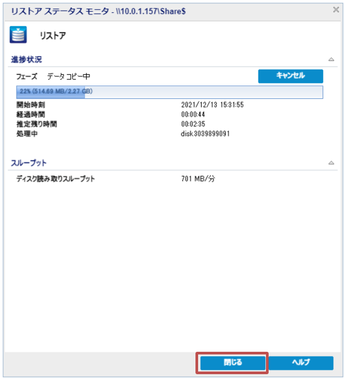Click the processing item disk3039899091
The height and width of the screenshot is (379, 345).
coord(205,133)
